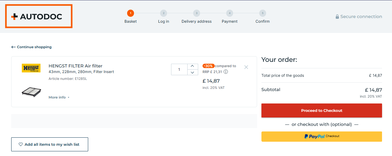Viewport: 392px width, 156px height.
Task: Go to the Delivery address step
Action: (196, 13)
